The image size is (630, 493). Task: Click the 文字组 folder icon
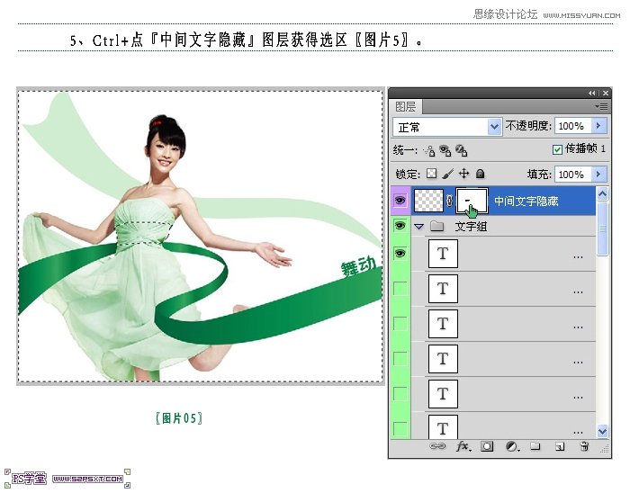(x=436, y=226)
